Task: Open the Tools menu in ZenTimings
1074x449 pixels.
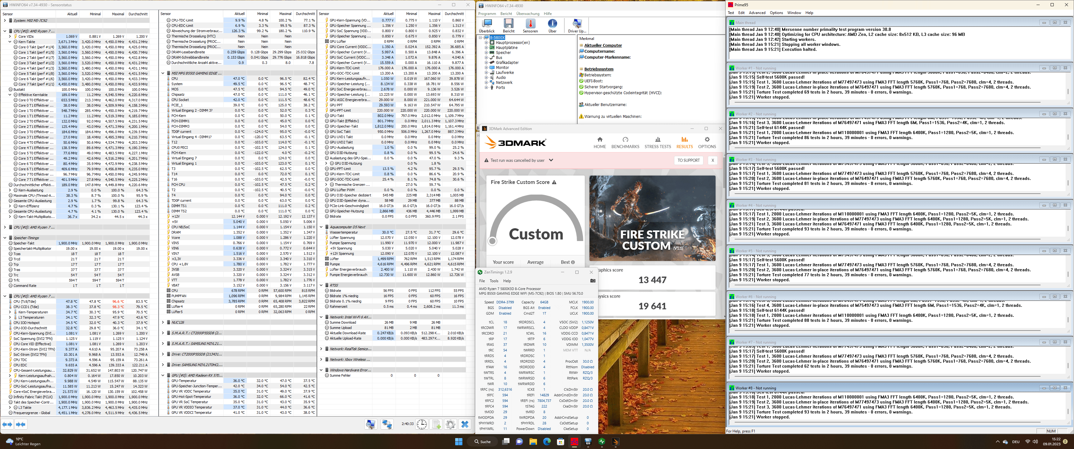Action: click(494, 281)
